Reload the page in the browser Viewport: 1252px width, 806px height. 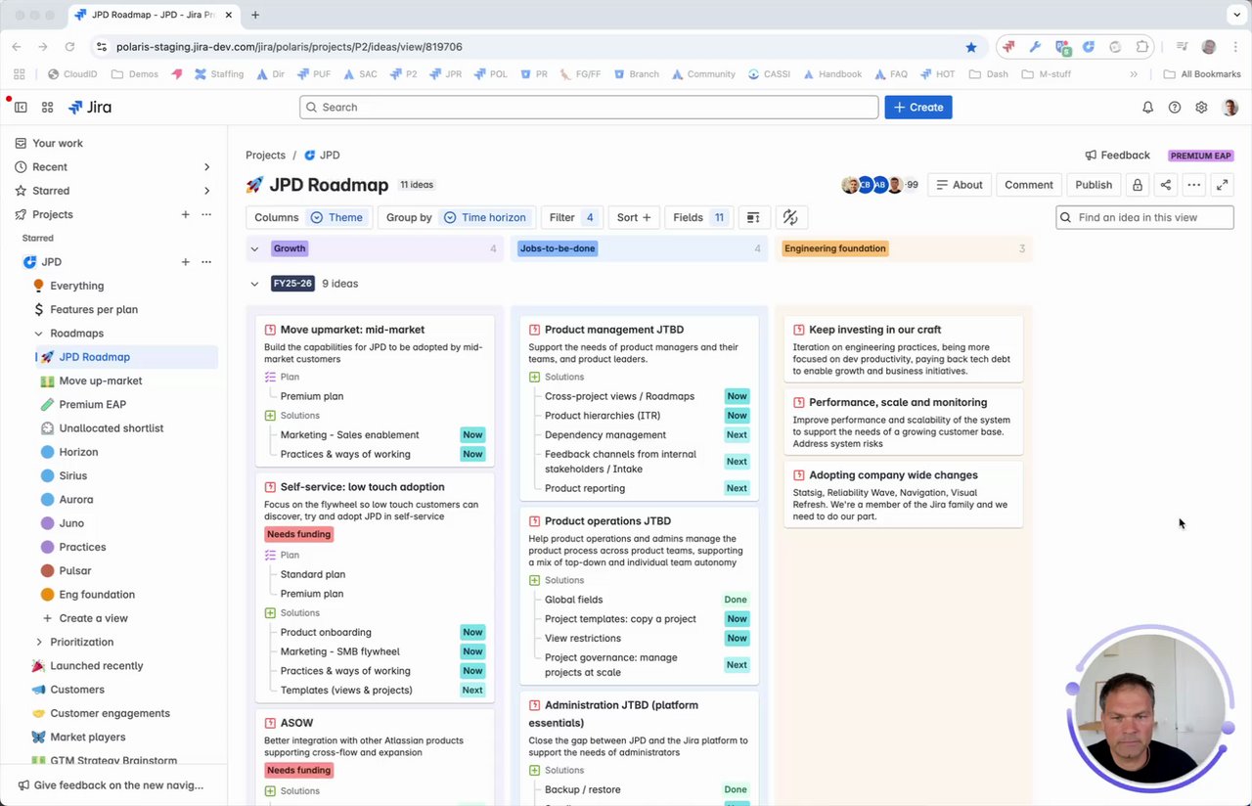pyautogui.click(x=69, y=47)
